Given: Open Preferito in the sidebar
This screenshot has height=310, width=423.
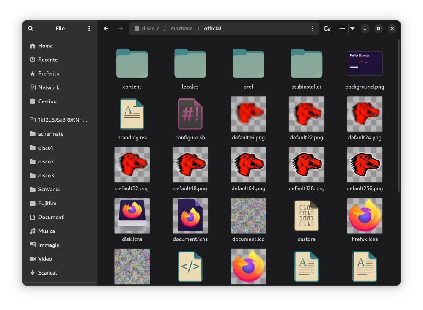Looking at the screenshot, I should pos(60,73).
